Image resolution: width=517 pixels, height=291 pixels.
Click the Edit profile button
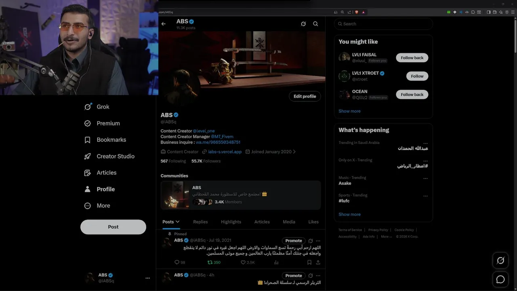tap(305, 96)
